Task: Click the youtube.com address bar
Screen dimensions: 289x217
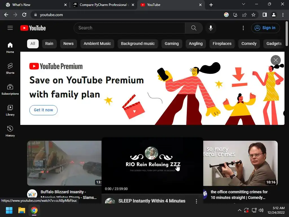Action: 127,15
